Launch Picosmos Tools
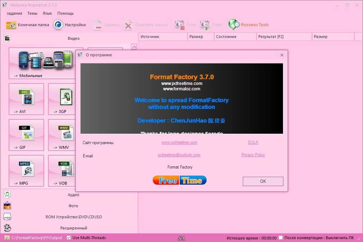 click(x=249, y=25)
